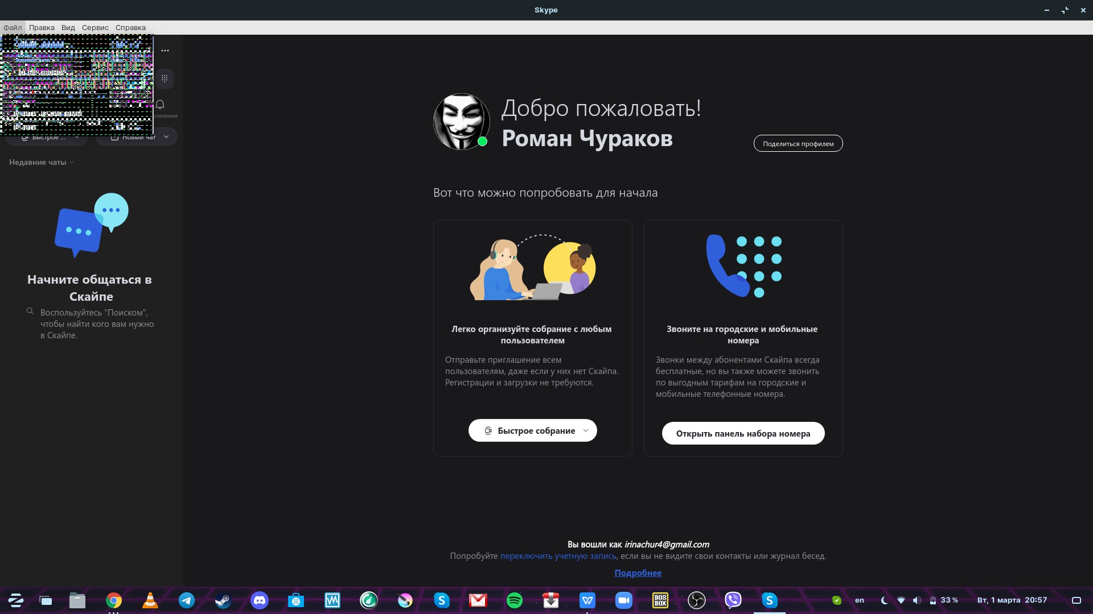Open the system monitor taskbar icon
Image resolution: width=1093 pixels, height=614 pixels.
point(332,600)
